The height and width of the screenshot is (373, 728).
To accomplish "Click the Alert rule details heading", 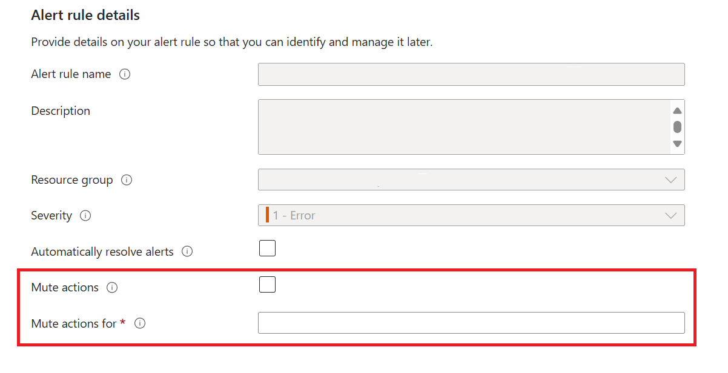I will click(x=85, y=15).
